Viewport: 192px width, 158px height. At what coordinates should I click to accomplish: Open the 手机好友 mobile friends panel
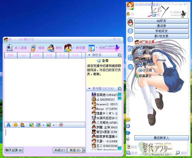(x=162, y=31)
